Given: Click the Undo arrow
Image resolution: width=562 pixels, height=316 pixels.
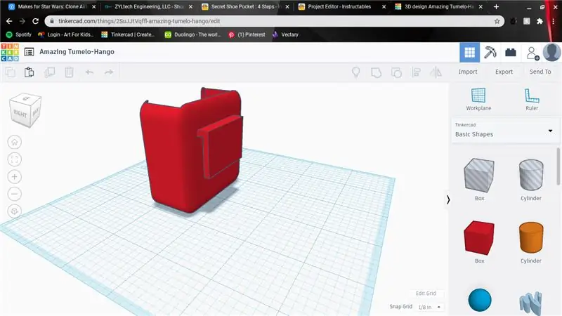Looking at the screenshot, I should [x=89, y=72].
